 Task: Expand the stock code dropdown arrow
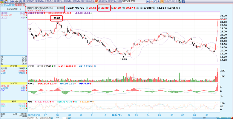click(145, 1)
